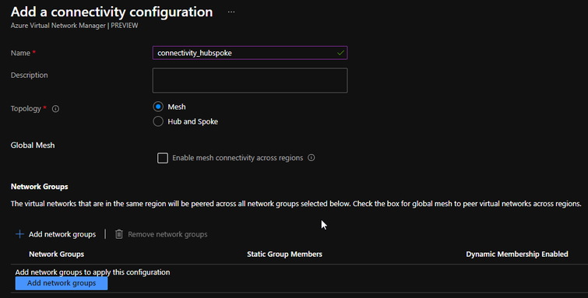Sort by Dynamic Membership Enabled column header
Screen dimensions: 588x298
coord(517,254)
